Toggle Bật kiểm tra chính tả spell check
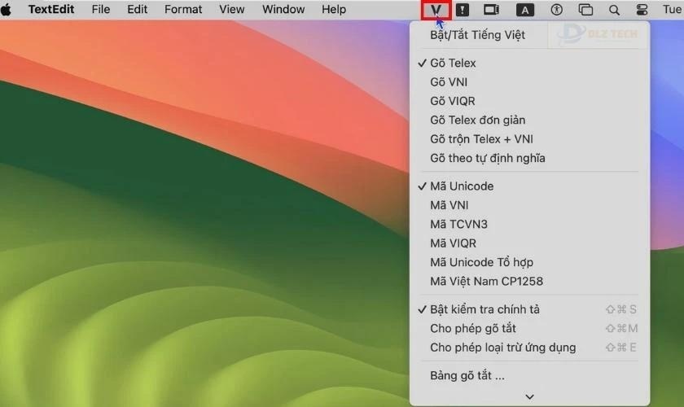The width and height of the screenshot is (684, 407). (x=484, y=309)
